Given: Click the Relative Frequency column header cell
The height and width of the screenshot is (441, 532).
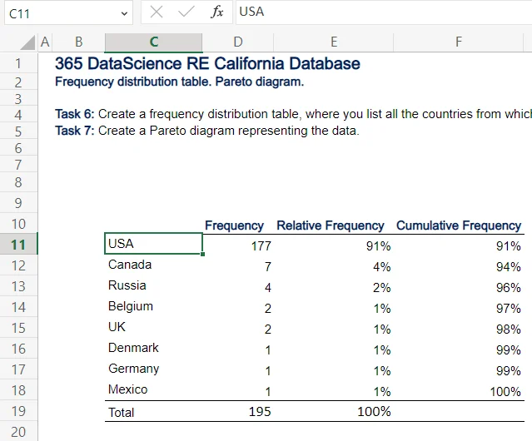Looking at the screenshot, I should (x=331, y=225).
